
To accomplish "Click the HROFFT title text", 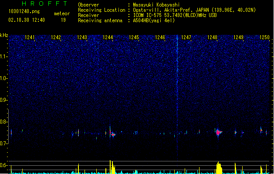I will point(44,3).
